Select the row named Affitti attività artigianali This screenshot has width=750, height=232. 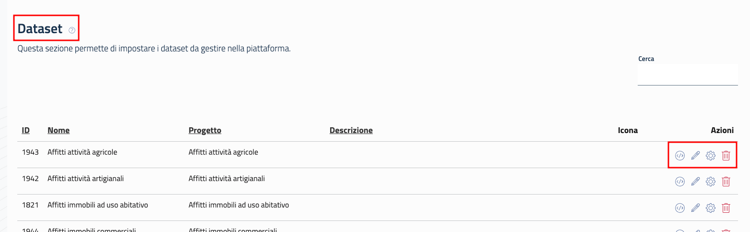point(86,179)
